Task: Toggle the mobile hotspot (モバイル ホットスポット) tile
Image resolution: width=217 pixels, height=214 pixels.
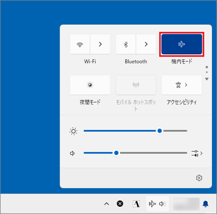Action: coord(136,85)
